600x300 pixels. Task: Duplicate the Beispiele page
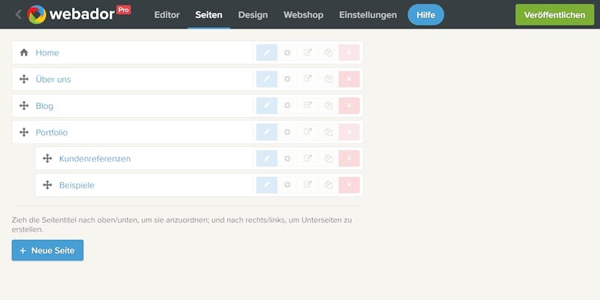[328, 184]
